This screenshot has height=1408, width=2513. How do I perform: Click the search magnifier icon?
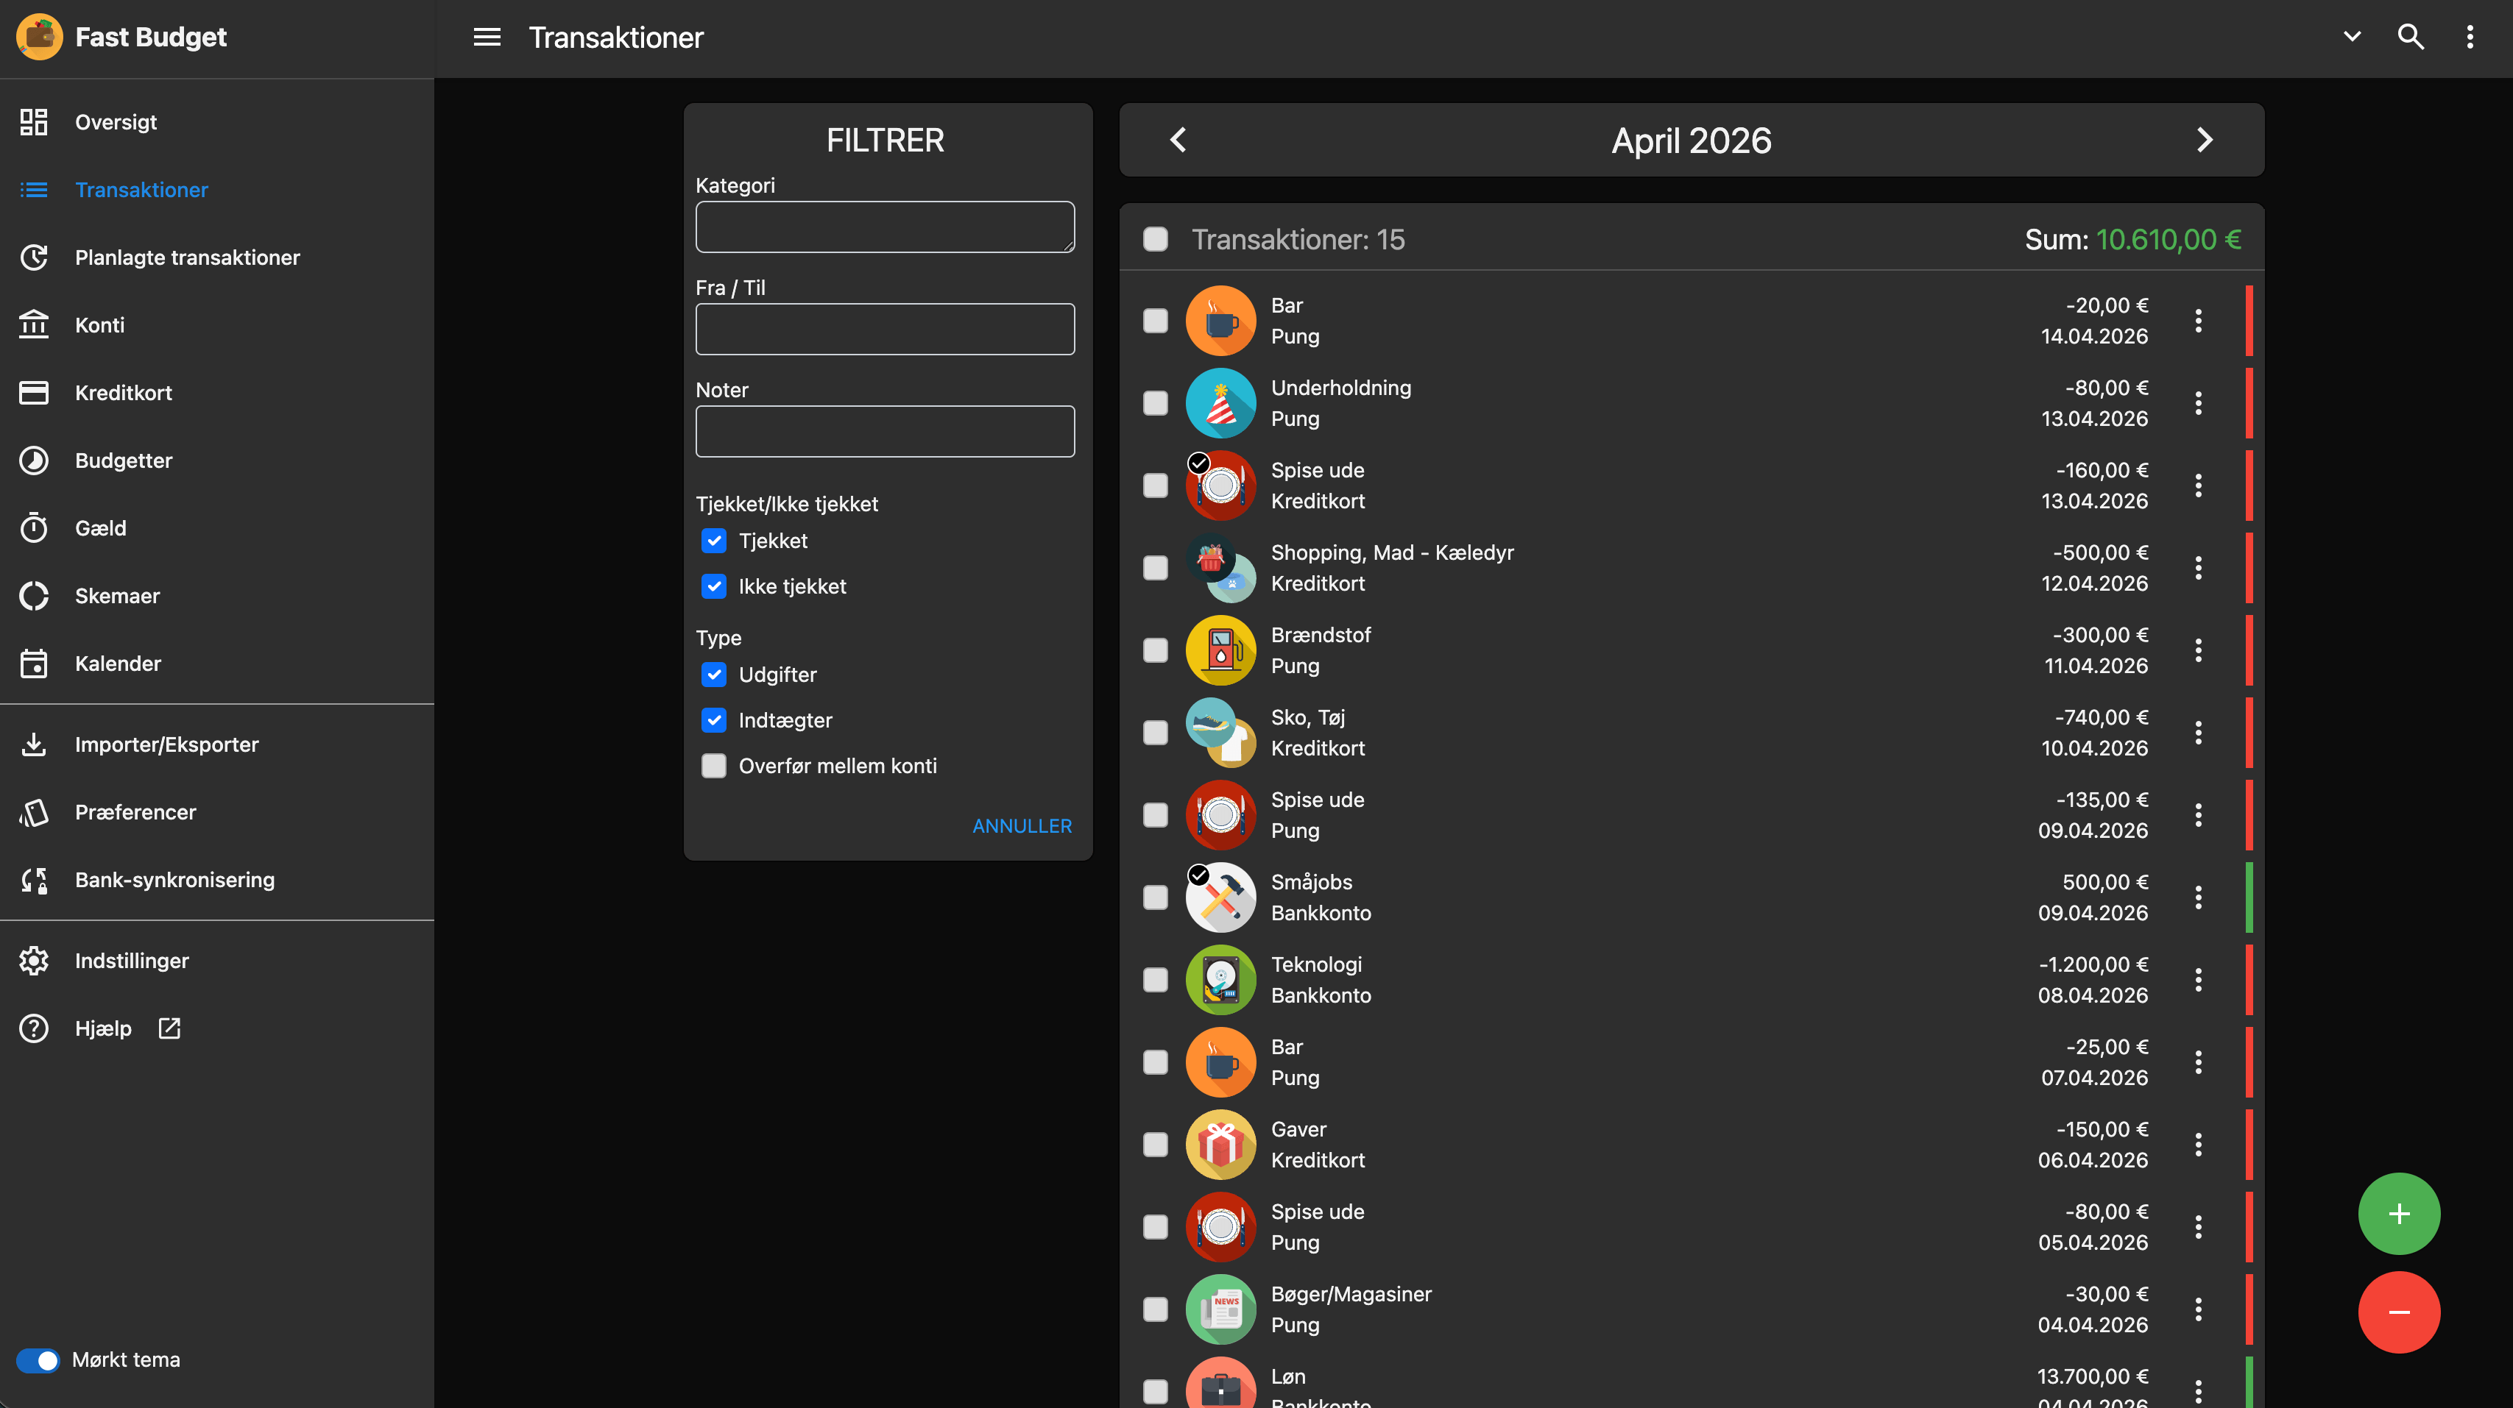[2410, 37]
